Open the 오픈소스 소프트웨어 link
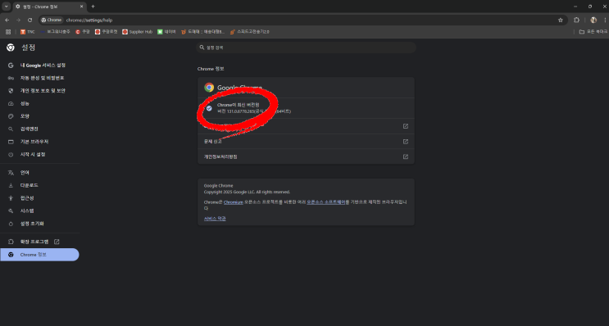The image size is (609, 326). tap(326, 202)
